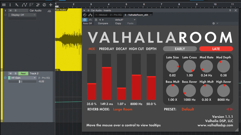The image size is (241, 135).
Task: Click the Mod Depth knob
Action: coord(223,66)
